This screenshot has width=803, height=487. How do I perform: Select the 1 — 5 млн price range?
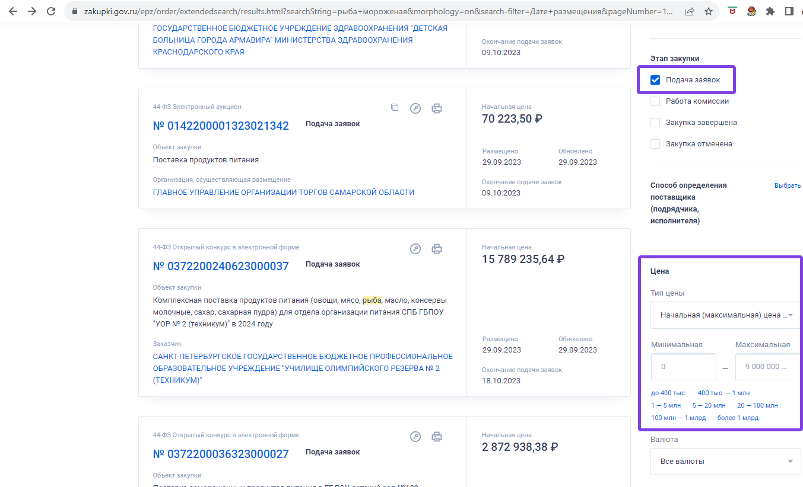[x=666, y=405]
